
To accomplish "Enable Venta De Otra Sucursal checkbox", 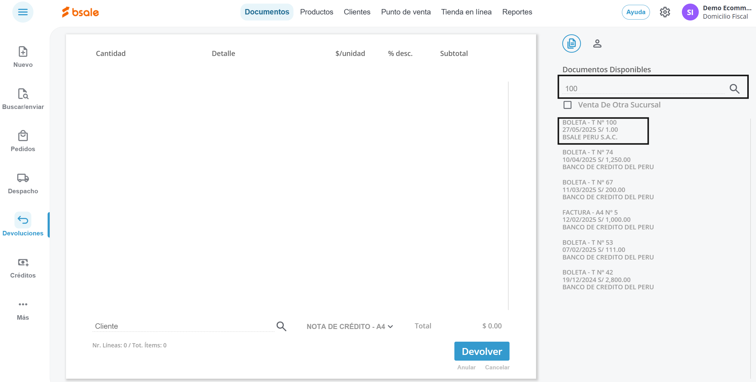I will point(567,105).
